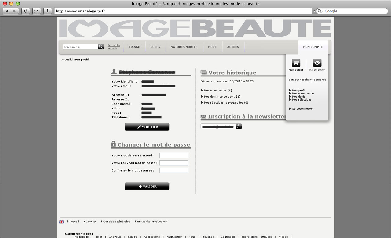Viewport: 391px width, 238px height.
Task: Click the MODIFIER profile button
Action: (x=147, y=127)
